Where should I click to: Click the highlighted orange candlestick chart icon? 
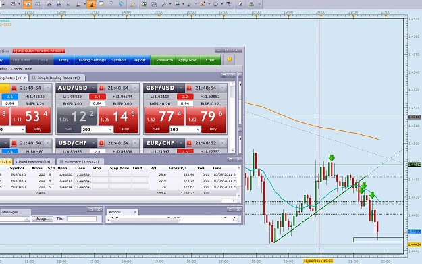28,4
